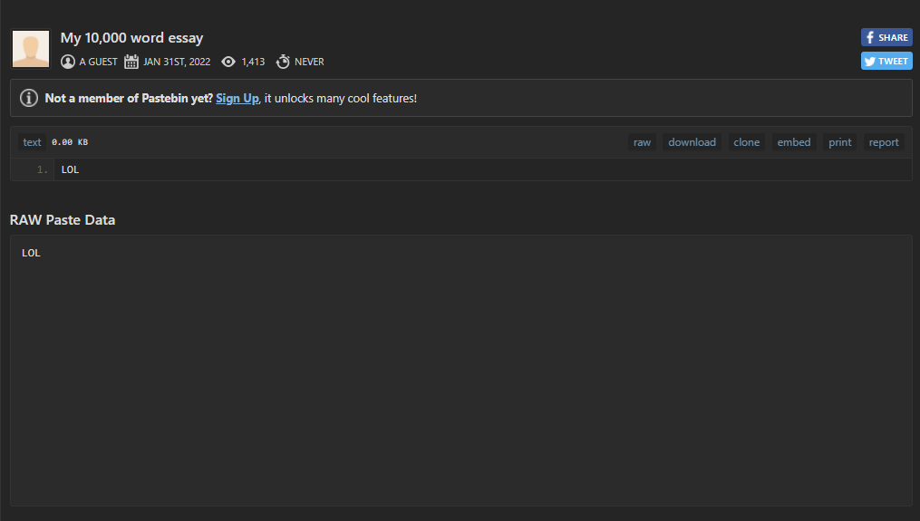Click the eye views icon
This screenshot has width=920, height=521.
(228, 62)
